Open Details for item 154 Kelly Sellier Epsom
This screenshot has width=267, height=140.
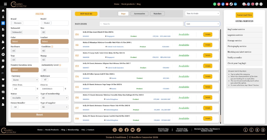(208, 76)
